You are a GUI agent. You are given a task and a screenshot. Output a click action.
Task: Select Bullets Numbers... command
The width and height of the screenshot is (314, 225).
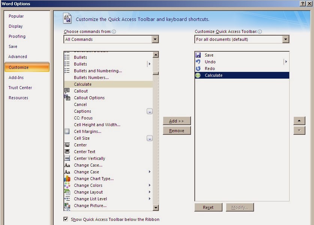(x=108, y=77)
